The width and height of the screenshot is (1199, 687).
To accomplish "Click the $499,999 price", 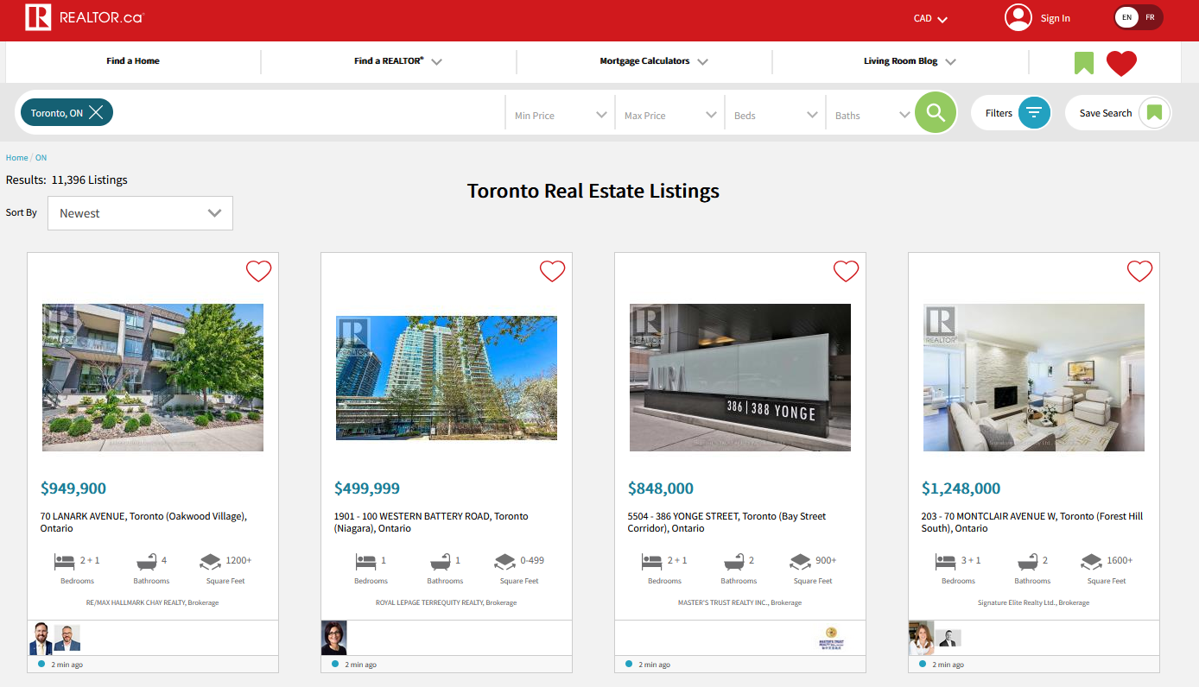I will click(367, 488).
